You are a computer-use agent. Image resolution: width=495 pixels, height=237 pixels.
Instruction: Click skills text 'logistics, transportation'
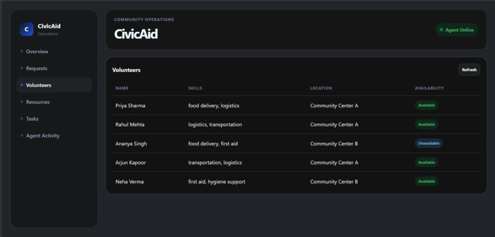pyautogui.click(x=215, y=125)
